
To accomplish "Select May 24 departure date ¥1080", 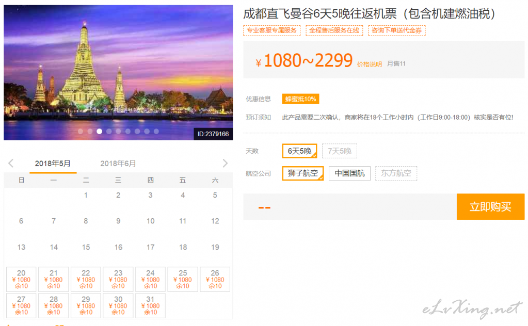I will 151,279.
